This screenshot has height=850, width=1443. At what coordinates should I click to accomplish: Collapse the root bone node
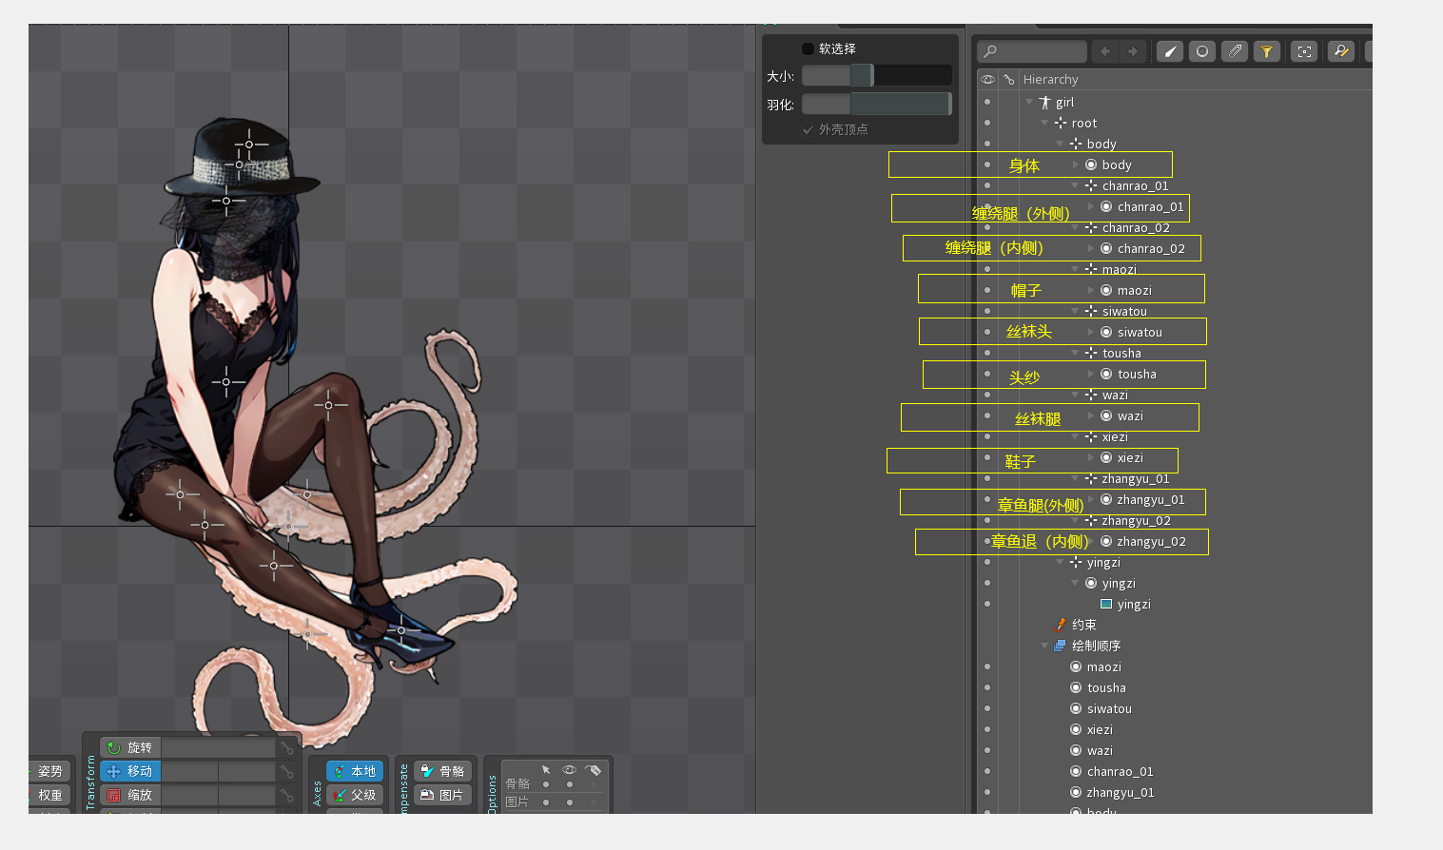pos(1044,123)
